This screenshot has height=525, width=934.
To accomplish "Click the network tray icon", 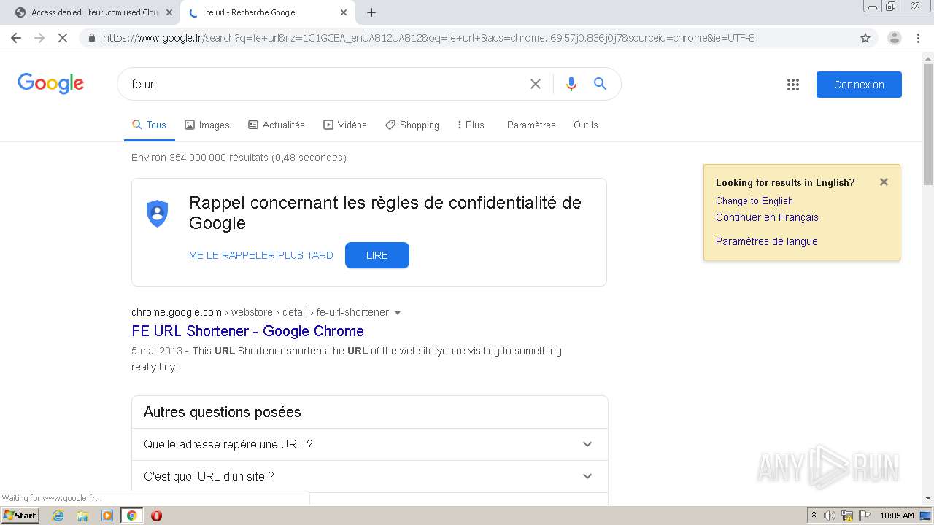I will [847, 516].
